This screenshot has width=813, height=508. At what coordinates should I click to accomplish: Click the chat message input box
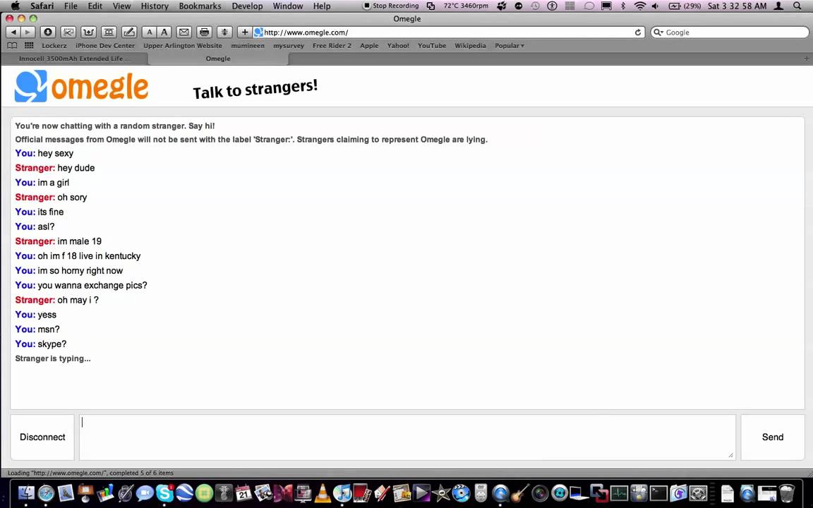(x=407, y=437)
